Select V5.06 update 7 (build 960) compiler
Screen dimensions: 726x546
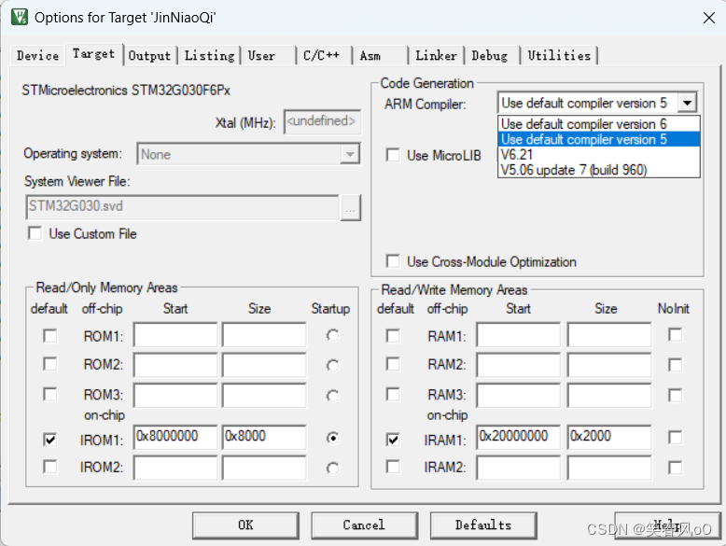tap(598, 170)
